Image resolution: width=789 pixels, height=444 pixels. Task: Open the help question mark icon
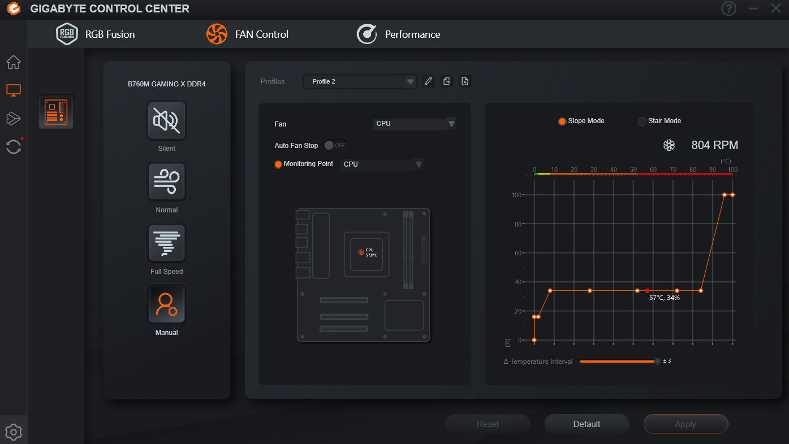pyautogui.click(x=729, y=8)
